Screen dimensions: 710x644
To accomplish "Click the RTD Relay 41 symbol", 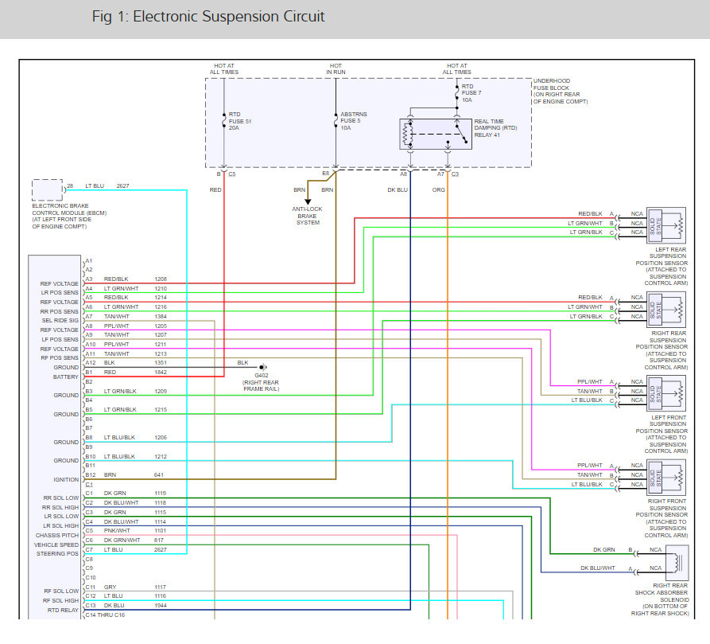I will (x=436, y=135).
